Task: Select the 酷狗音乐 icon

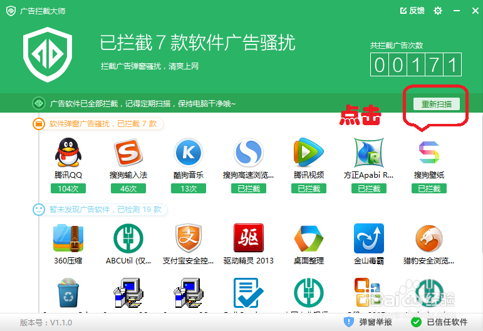Action: click(x=189, y=152)
